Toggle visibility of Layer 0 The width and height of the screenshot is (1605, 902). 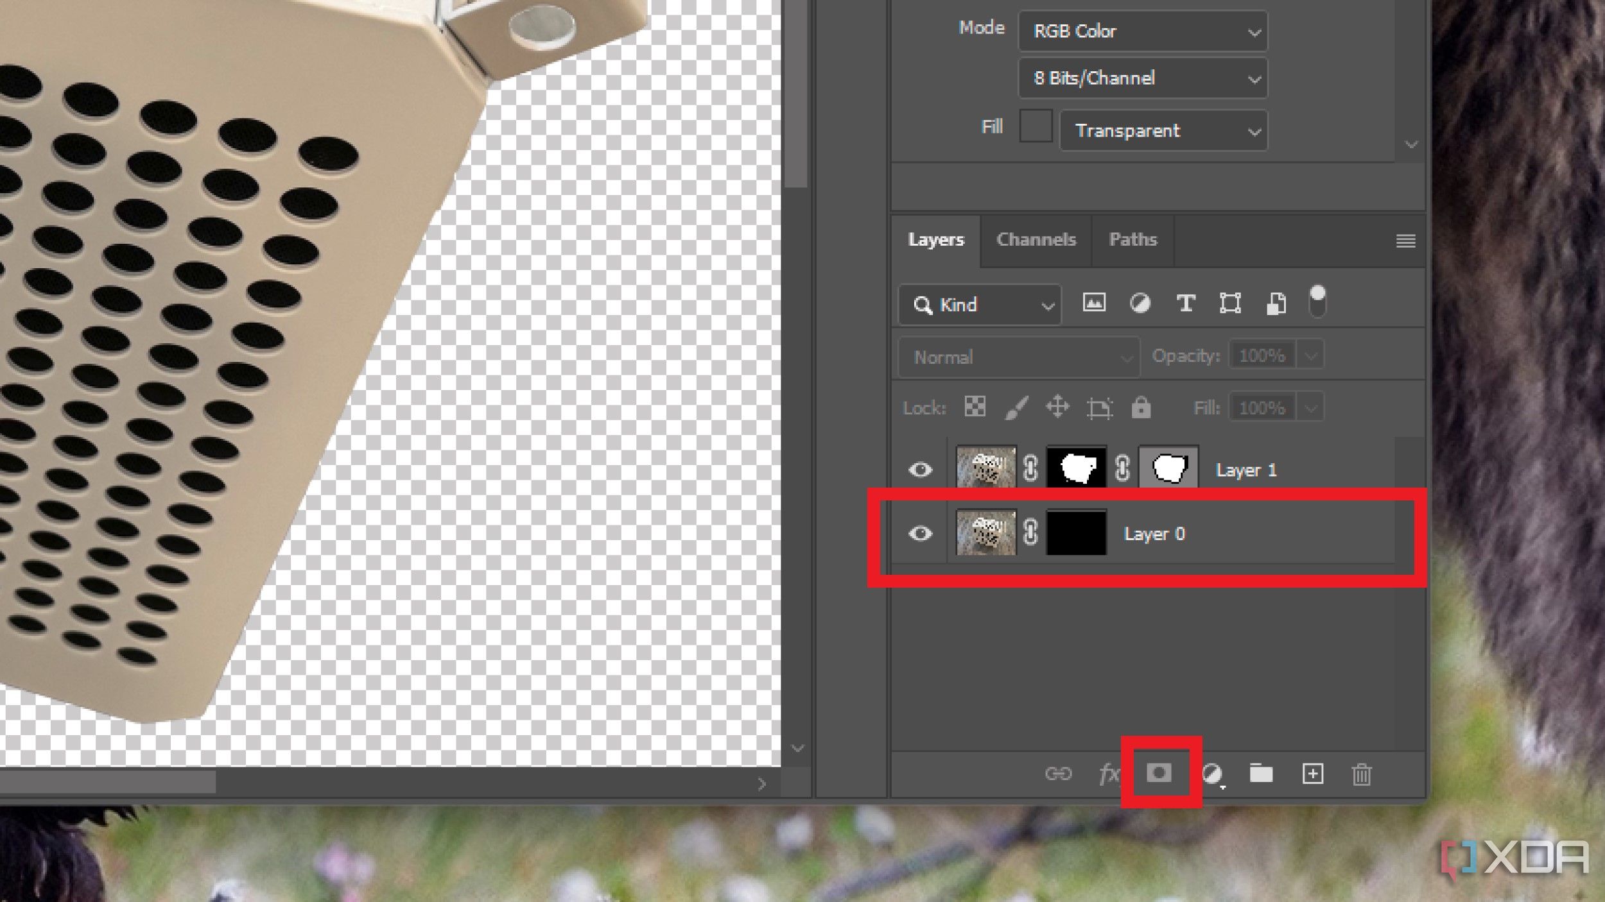[921, 534]
